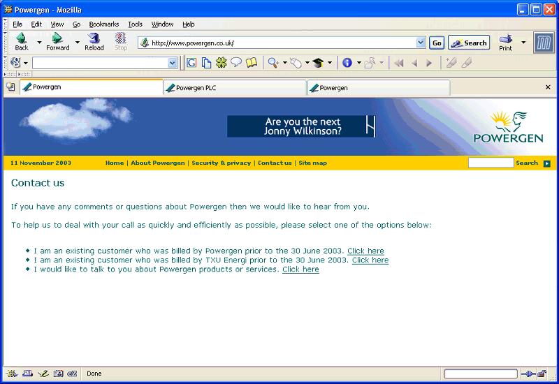Image resolution: width=559 pixels, height=384 pixels.
Task: Click the highlighter pen icon in toolbar
Action: pos(451,63)
